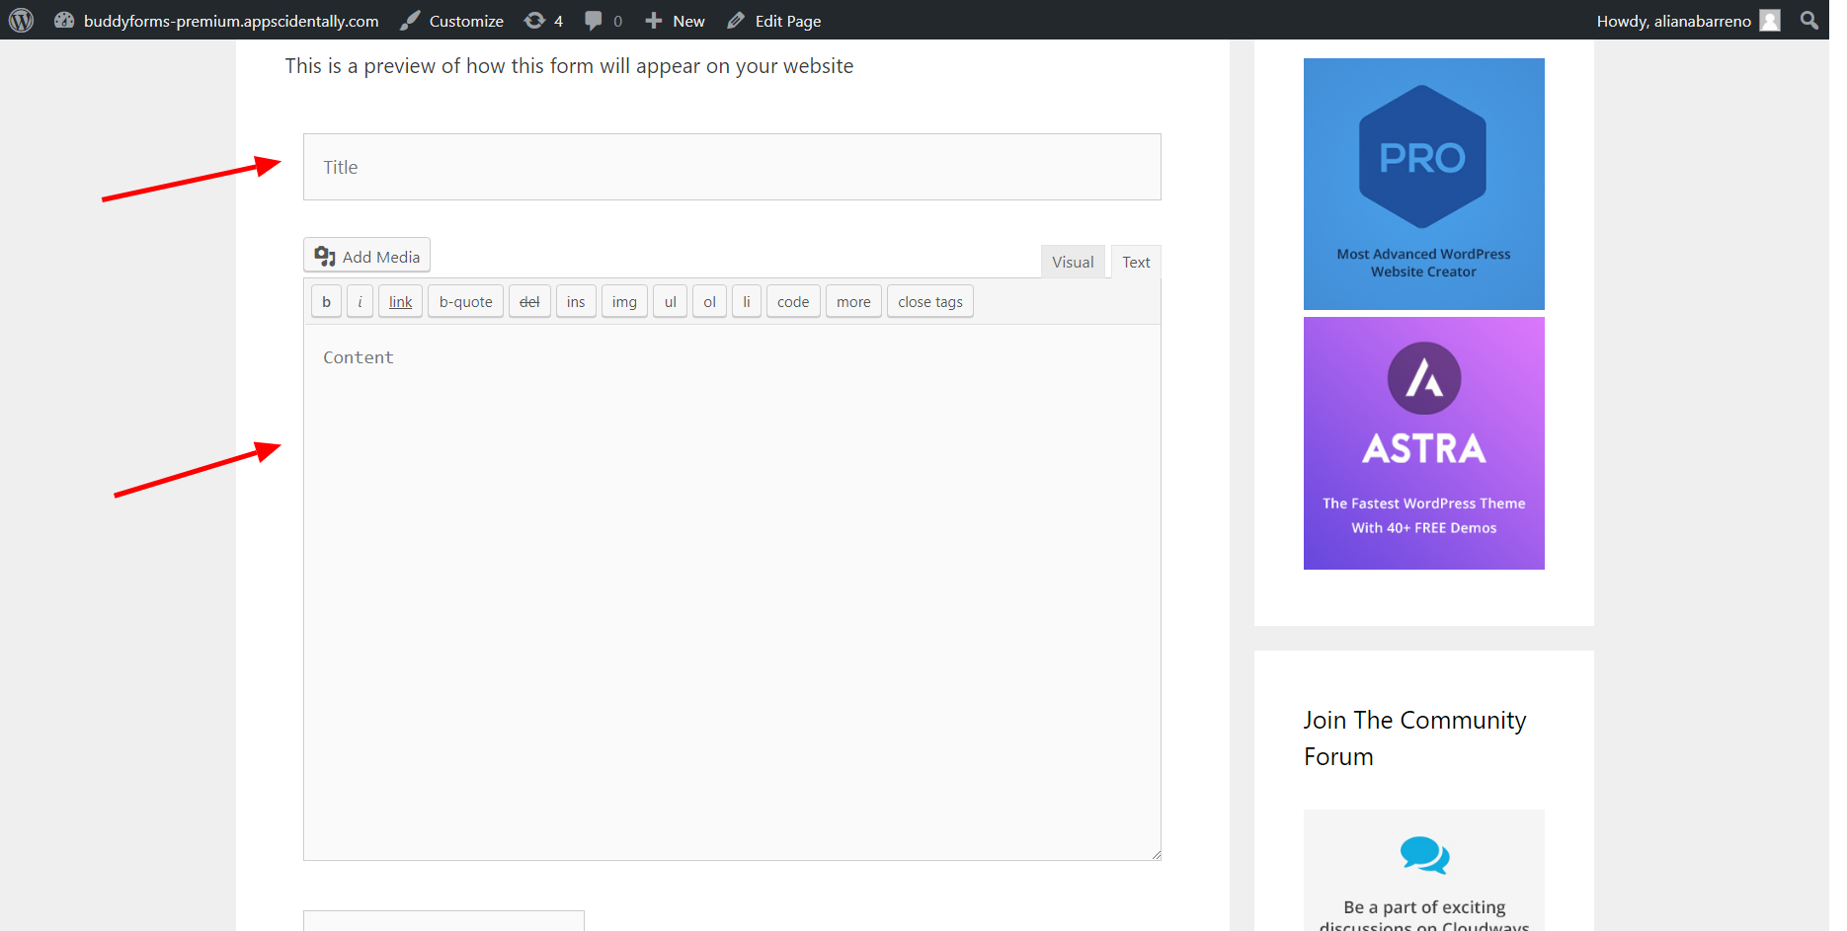Click the search icon in admin bar
The image size is (1847, 931).
pyautogui.click(x=1808, y=20)
